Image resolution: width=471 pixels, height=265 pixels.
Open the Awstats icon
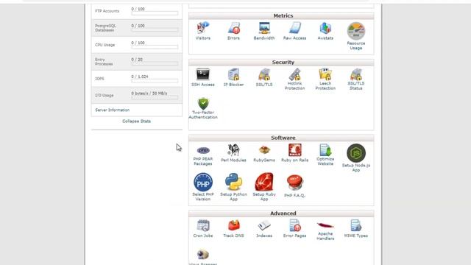click(x=325, y=28)
